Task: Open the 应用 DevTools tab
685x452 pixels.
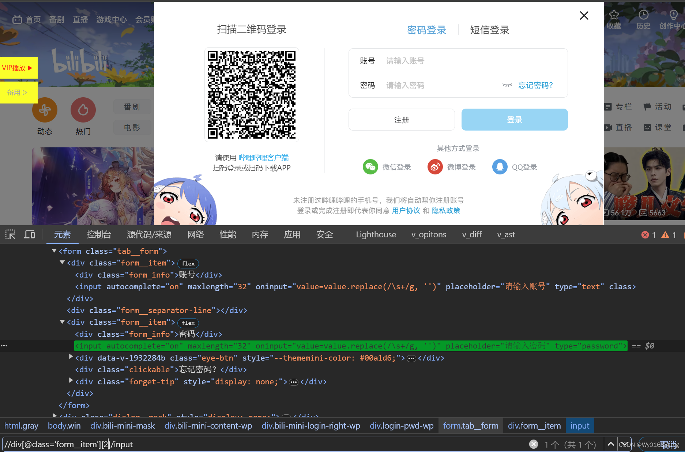Action: (292, 234)
